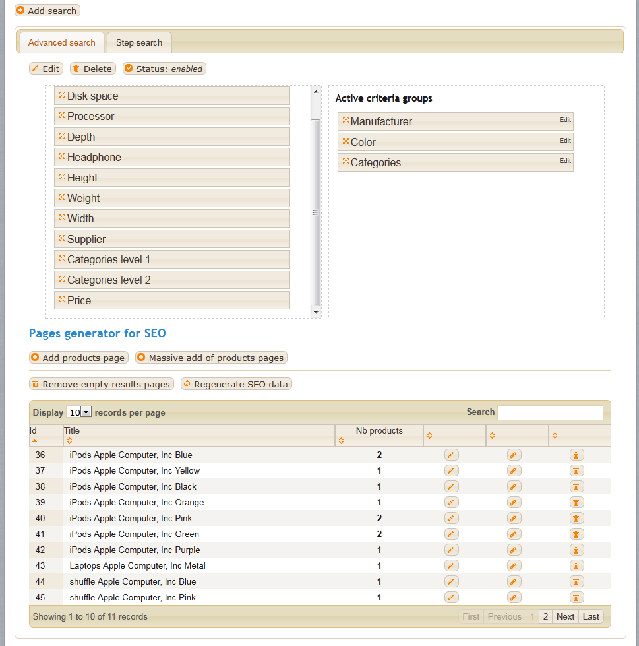
Task: Click the Height criterion item
Action: pos(172,178)
